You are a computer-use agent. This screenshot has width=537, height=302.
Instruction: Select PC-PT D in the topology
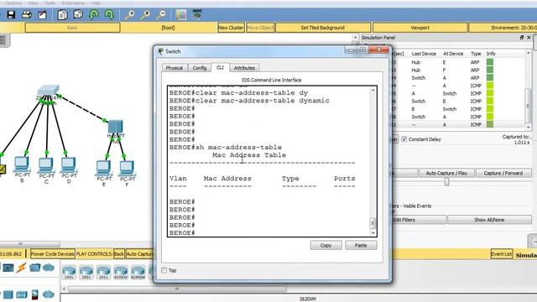coord(69,164)
